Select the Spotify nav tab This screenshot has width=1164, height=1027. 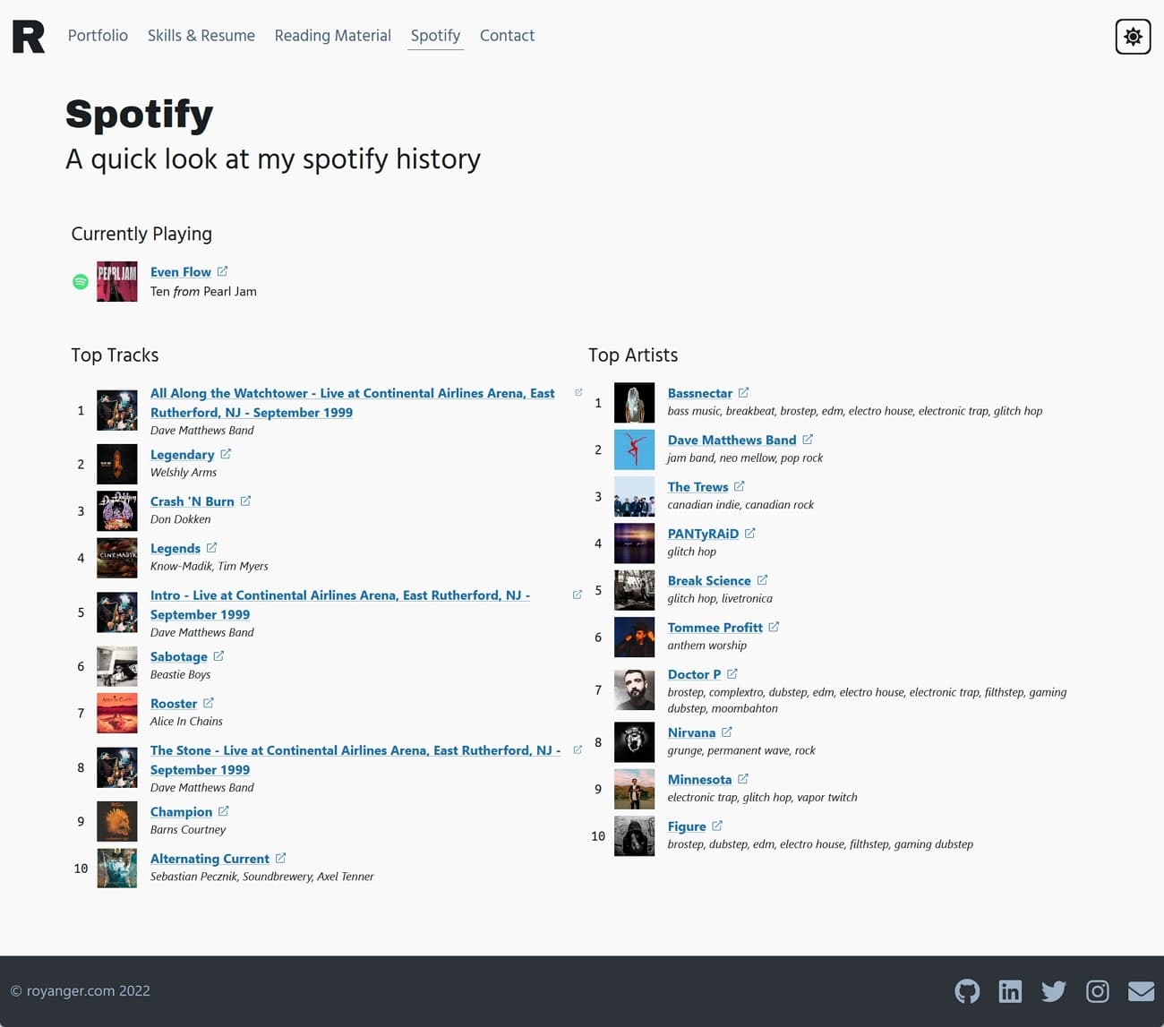(435, 36)
